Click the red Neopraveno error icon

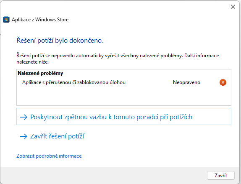223,82
